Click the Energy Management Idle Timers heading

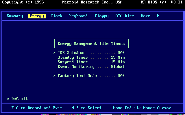click(x=91, y=43)
